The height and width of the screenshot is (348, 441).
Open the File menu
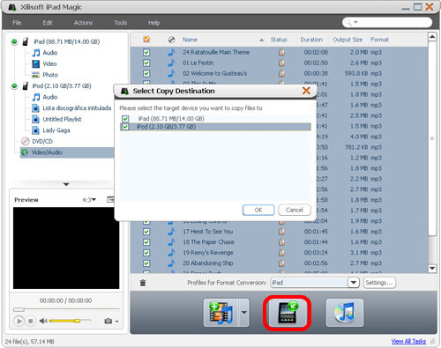point(17,23)
